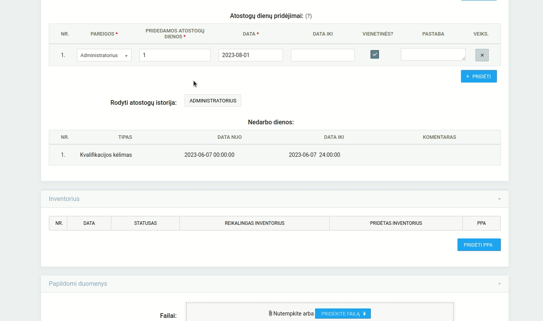Show vacation history for Administratorius

point(213,100)
